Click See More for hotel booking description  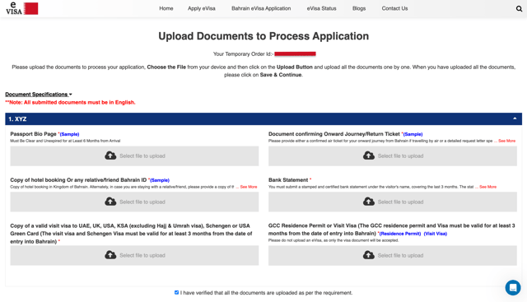(x=249, y=187)
